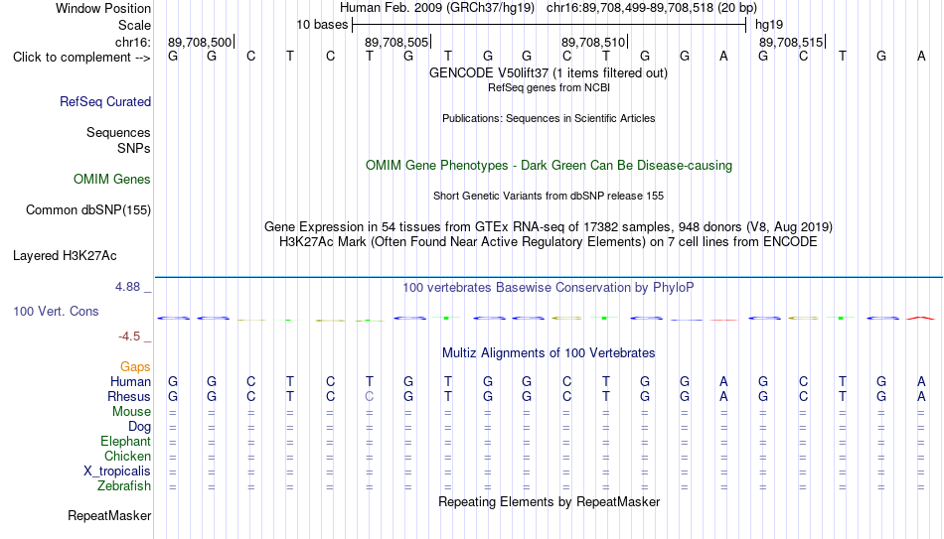Image resolution: width=944 pixels, height=539 pixels.
Task: Click 'Multiz Alignments of 100 Vertebrates' title
Action: (x=549, y=352)
